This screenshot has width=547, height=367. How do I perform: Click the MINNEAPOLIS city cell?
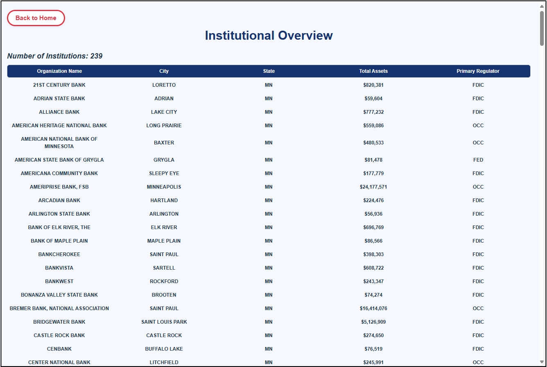click(x=164, y=187)
